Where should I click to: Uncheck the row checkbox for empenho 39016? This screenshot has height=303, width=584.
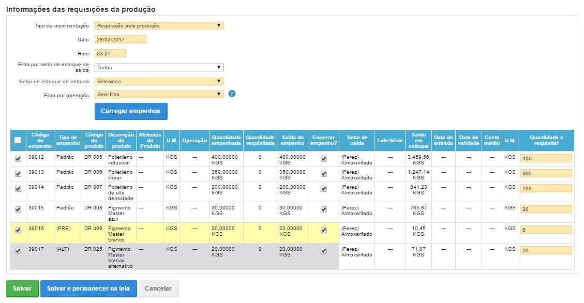pos(18,230)
